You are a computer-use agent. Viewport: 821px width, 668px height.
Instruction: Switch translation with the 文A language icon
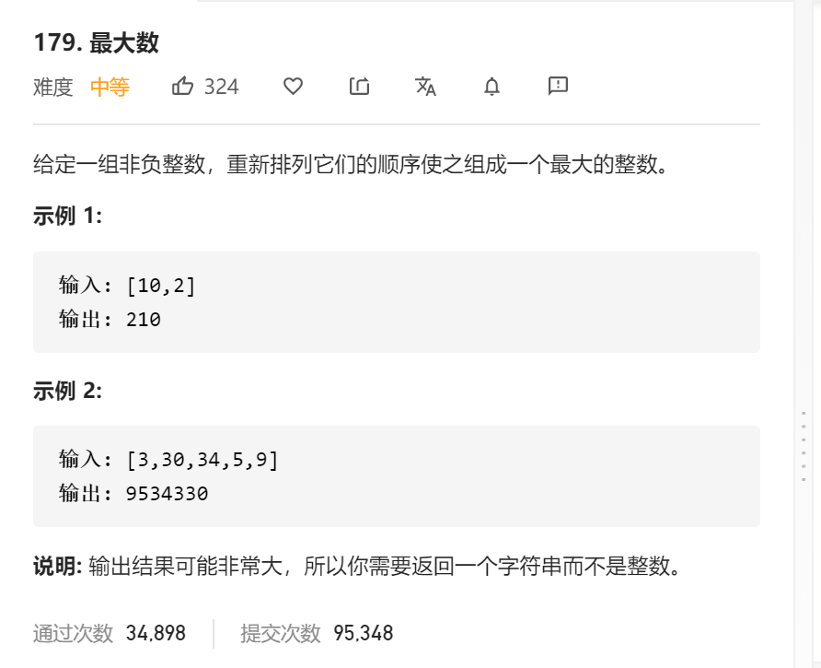point(424,86)
